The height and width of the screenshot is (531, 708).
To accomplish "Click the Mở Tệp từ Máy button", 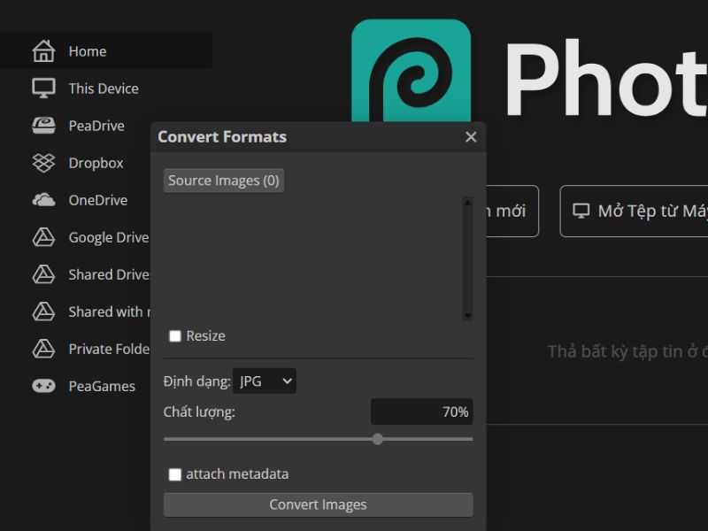I will tap(634, 211).
